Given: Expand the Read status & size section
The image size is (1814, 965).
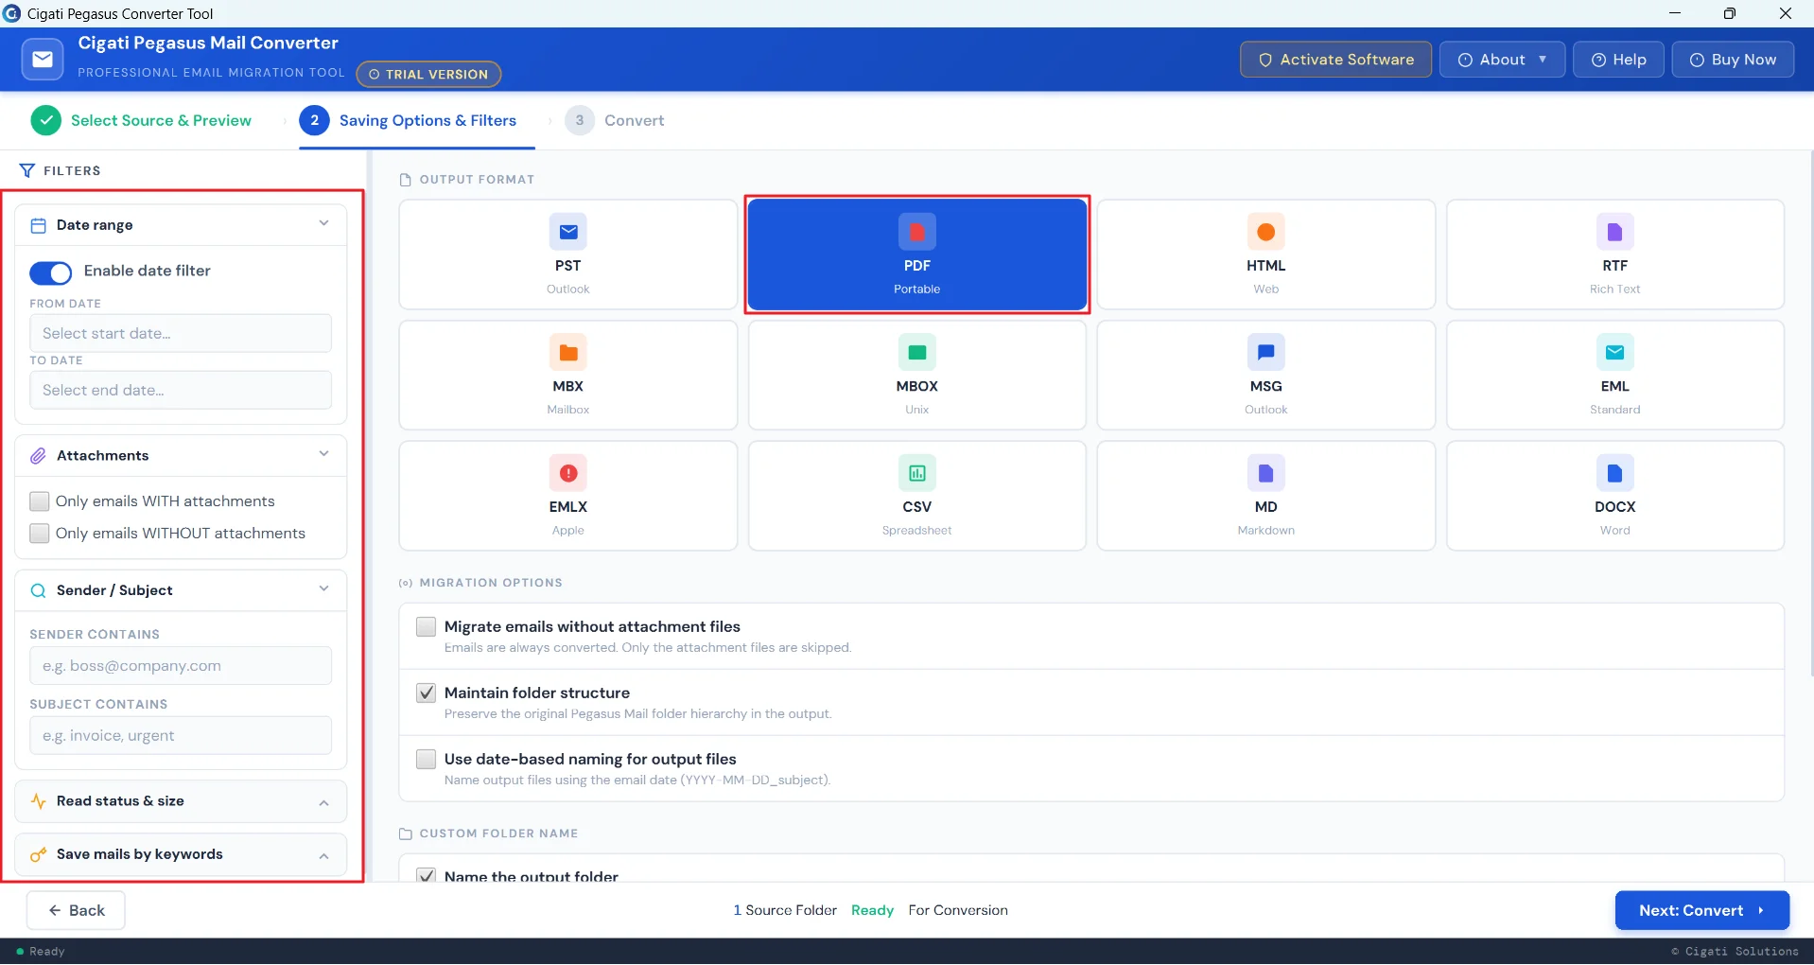Looking at the screenshot, I should pyautogui.click(x=182, y=802).
